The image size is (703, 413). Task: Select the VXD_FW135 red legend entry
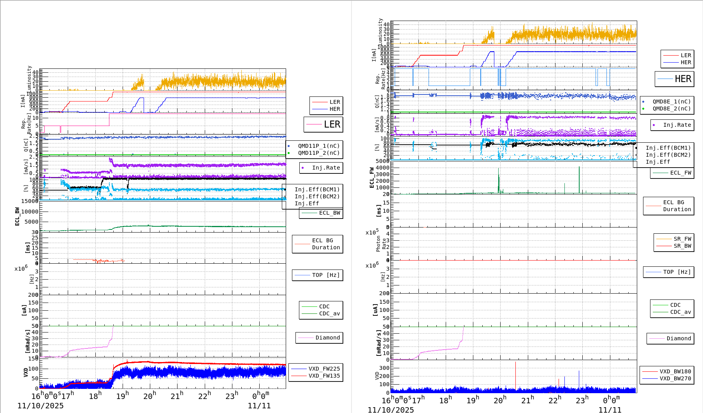316,376
